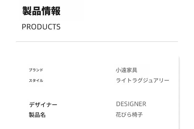Screen dimensions: 194x129
Task: Click the rounded top-right corner of info card
Action: [x=178, y=57]
